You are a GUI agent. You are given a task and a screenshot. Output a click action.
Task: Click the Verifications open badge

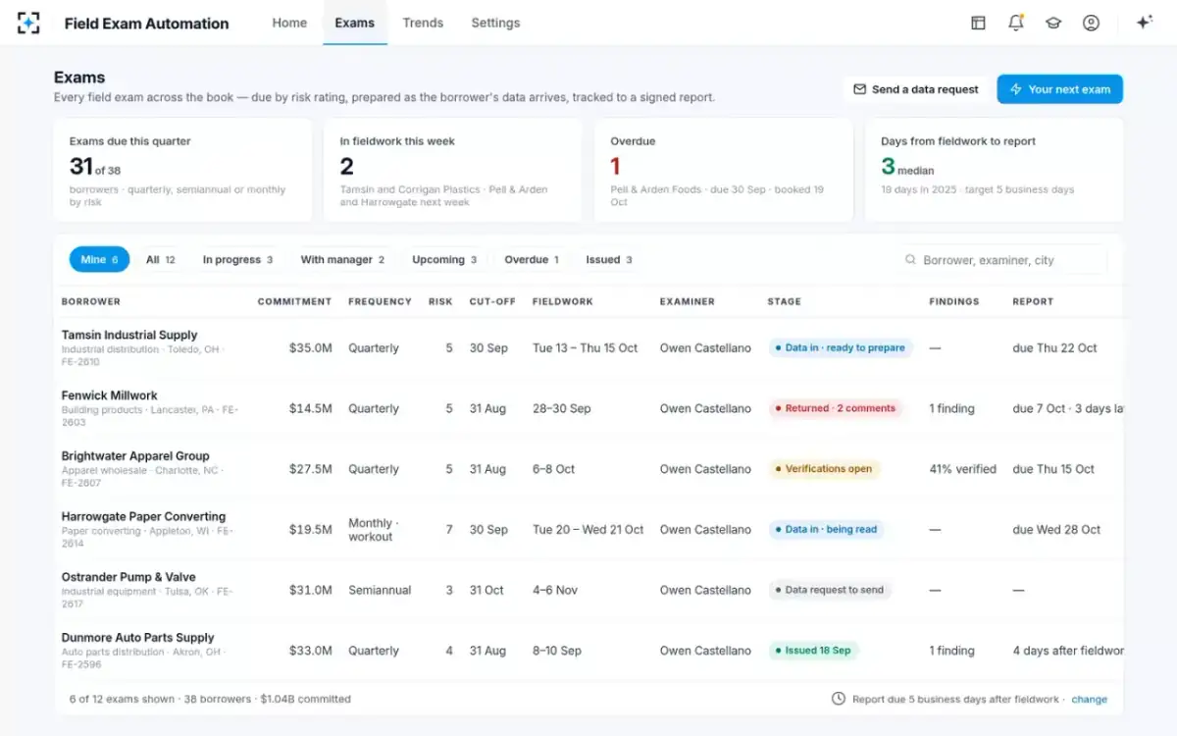click(x=824, y=469)
